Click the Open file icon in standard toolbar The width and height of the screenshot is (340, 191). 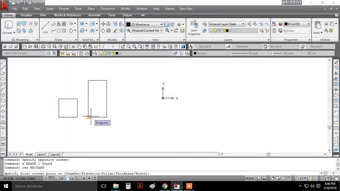tap(30, 47)
